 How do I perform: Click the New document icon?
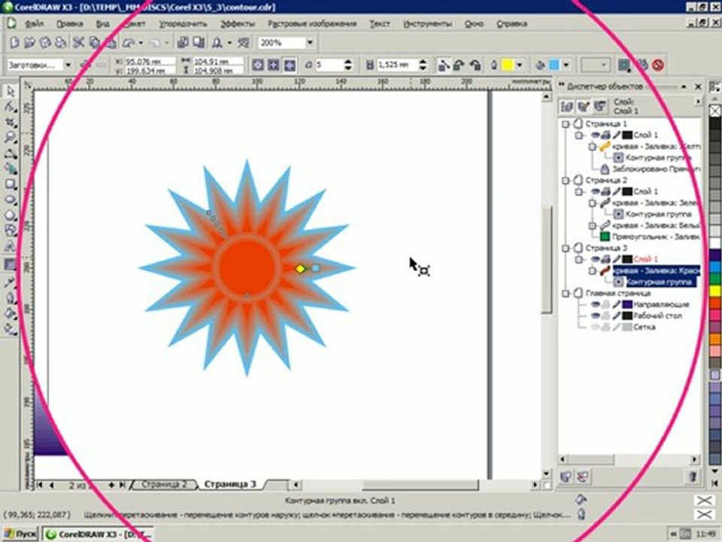coord(15,42)
